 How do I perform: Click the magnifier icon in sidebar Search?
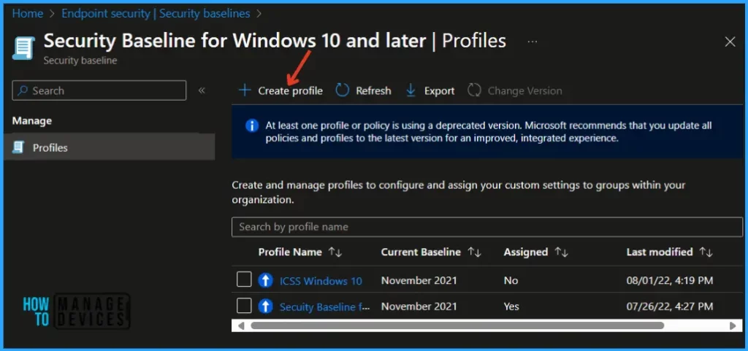(x=23, y=90)
